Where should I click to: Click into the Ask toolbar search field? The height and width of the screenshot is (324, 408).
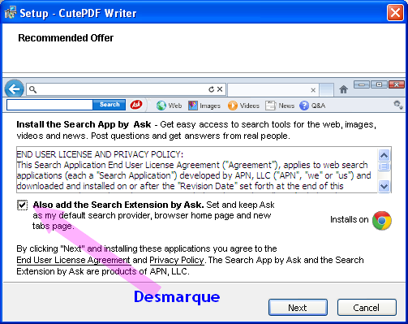(x=49, y=105)
